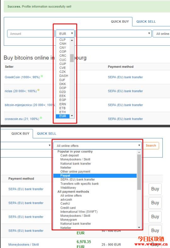Screen dimensions: 170x248
Task: Open crosscoin.eu seller link
Action: click(x=22, y=119)
